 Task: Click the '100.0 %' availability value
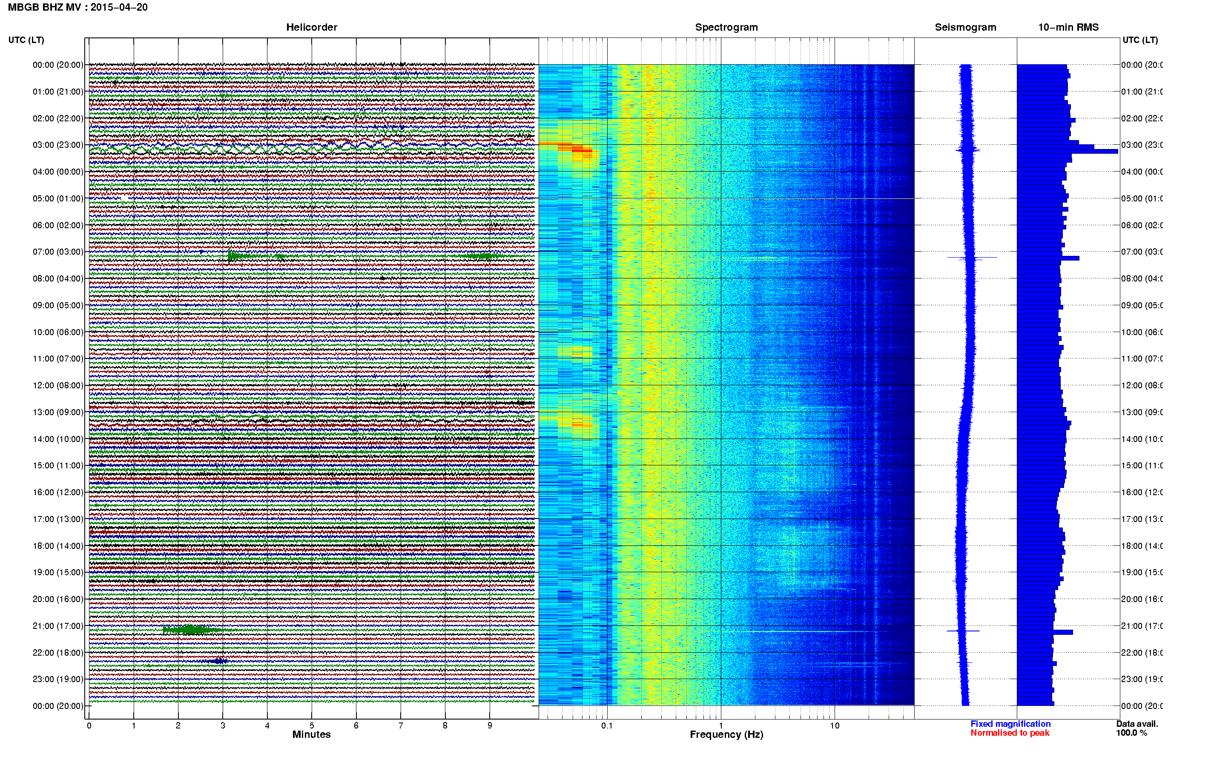1131,733
